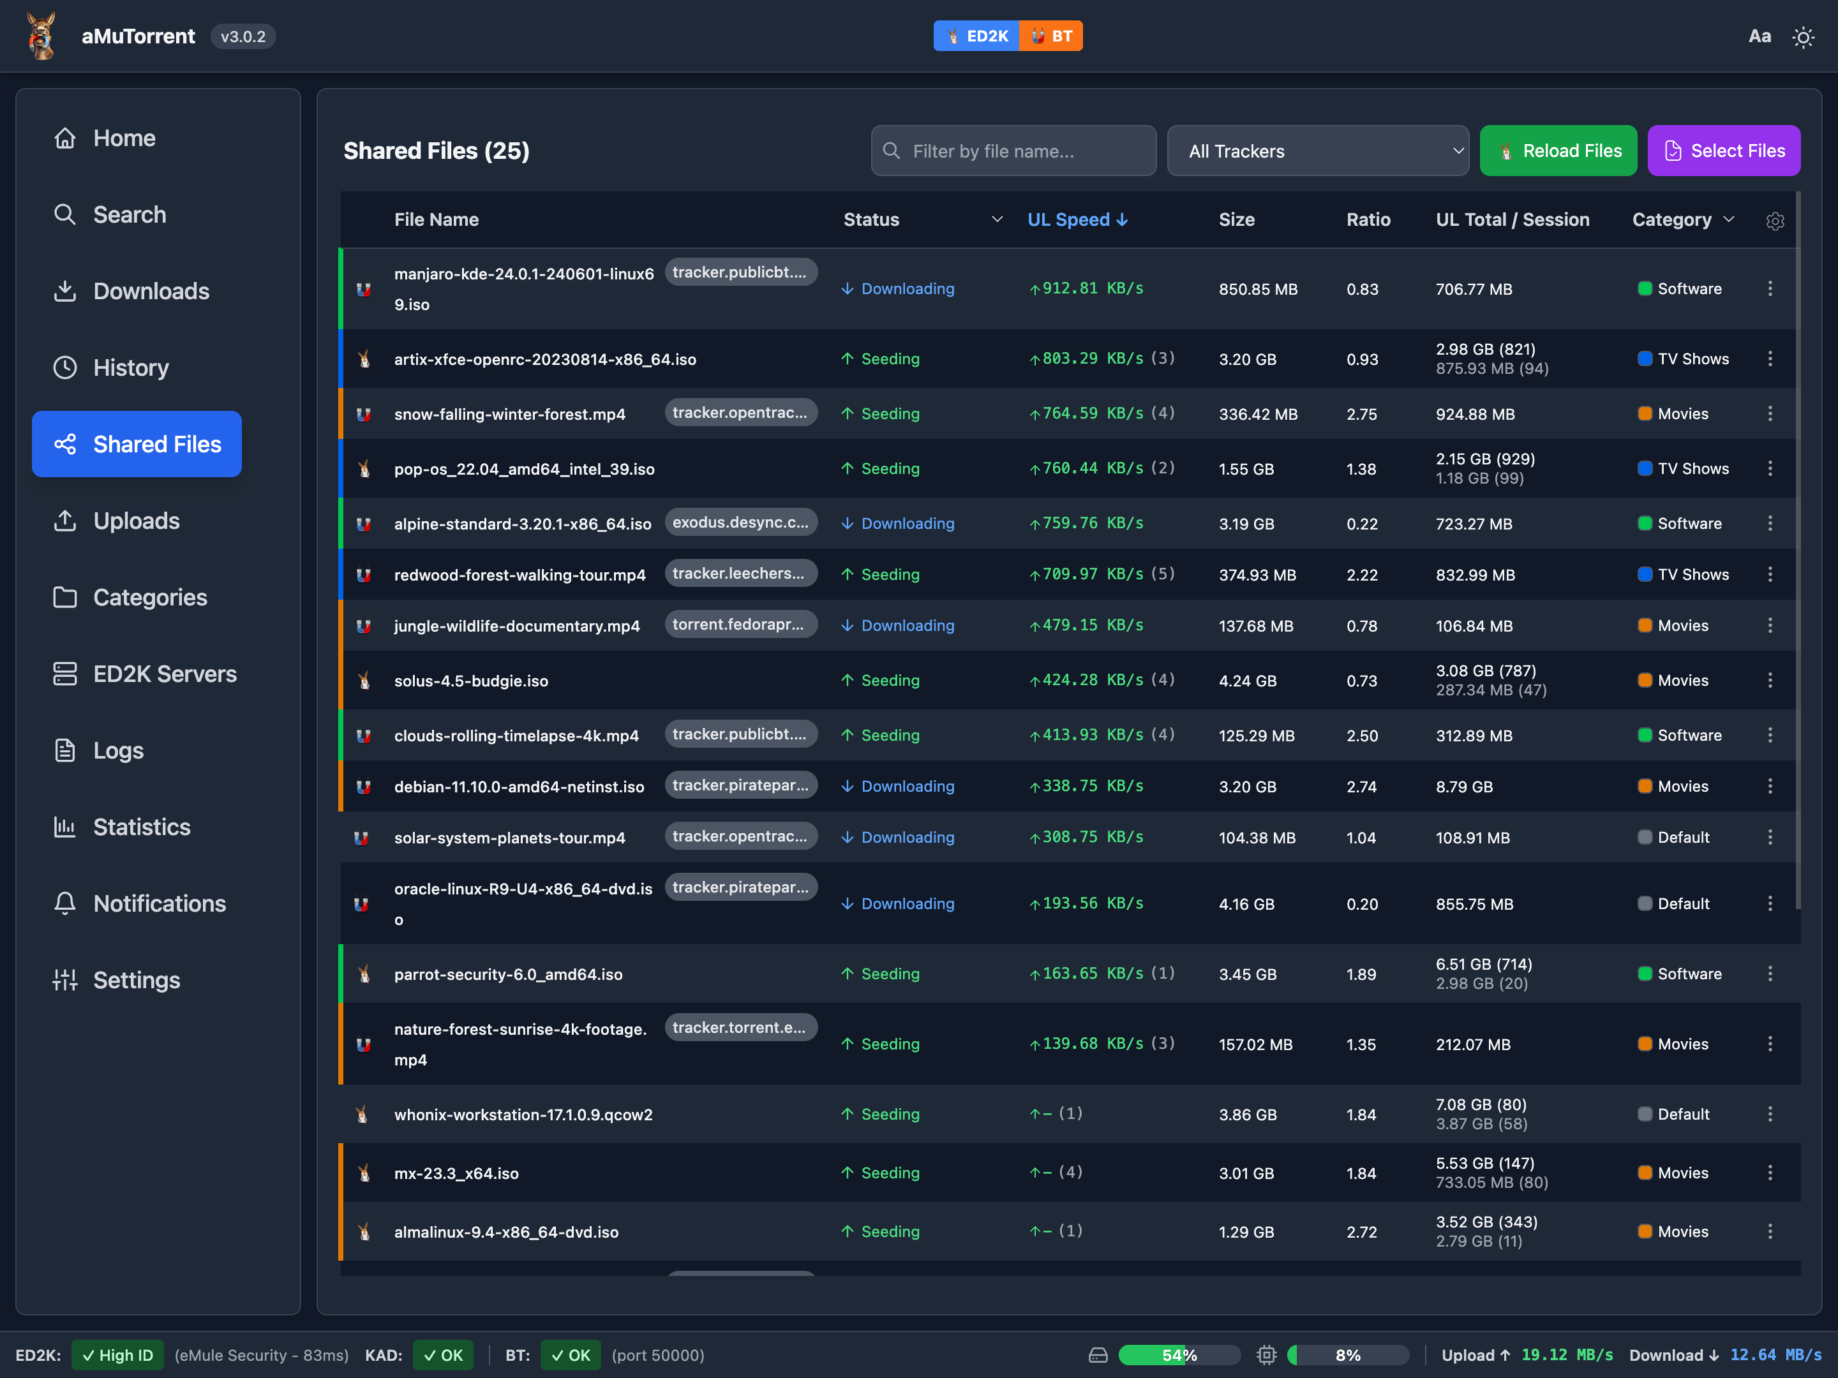
Task: Open the All Trackers dropdown
Action: coord(1318,151)
